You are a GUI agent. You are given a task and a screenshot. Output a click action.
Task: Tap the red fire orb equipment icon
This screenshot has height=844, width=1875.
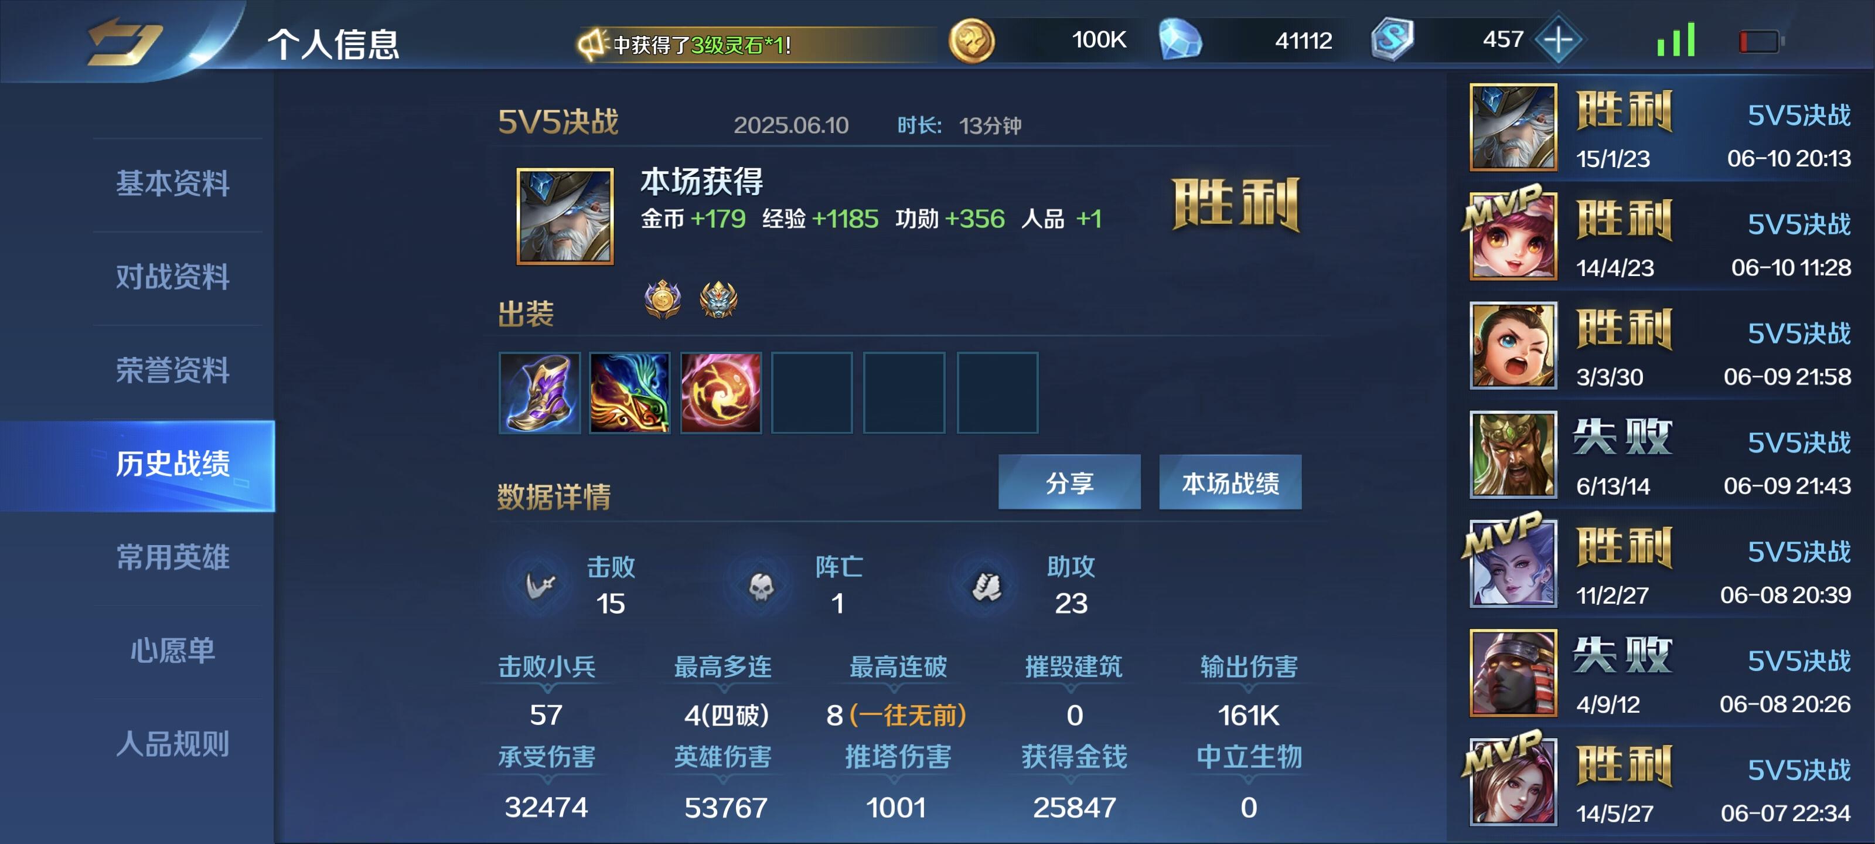721,393
